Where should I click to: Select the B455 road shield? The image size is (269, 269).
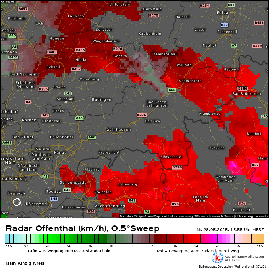click(x=80, y=50)
